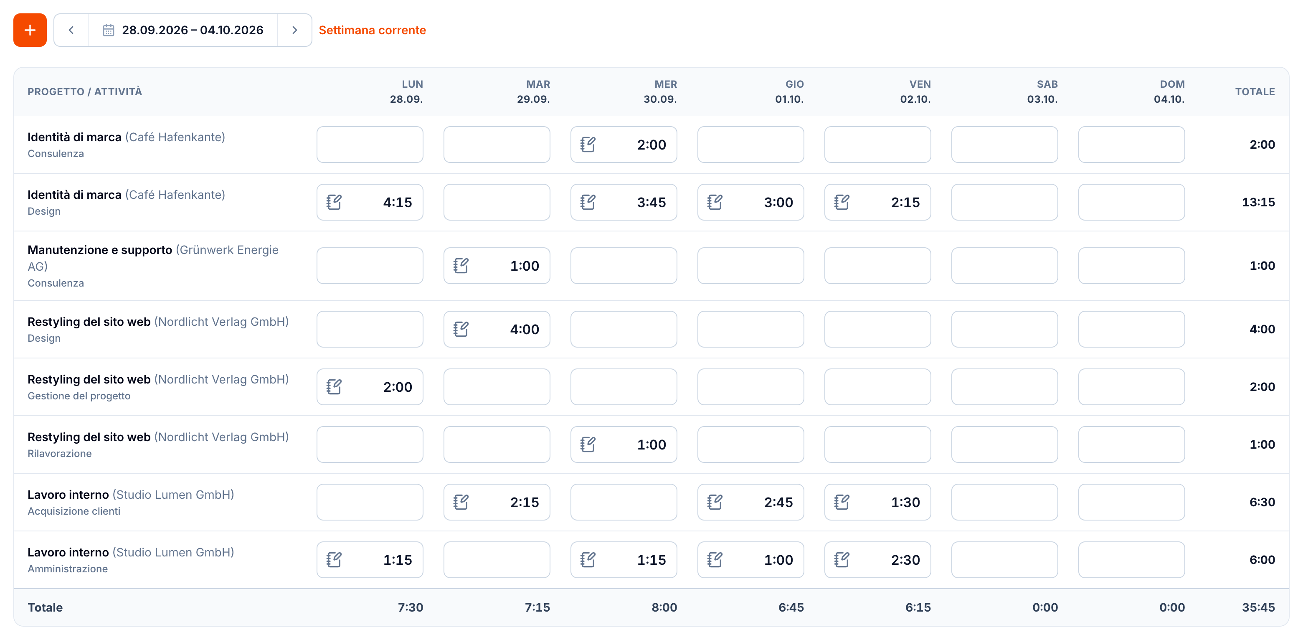Open note icon for Design Café Hafenkante Monday 4:15
The height and width of the screenshot is (640, 1303).
(x=334, y=202)
